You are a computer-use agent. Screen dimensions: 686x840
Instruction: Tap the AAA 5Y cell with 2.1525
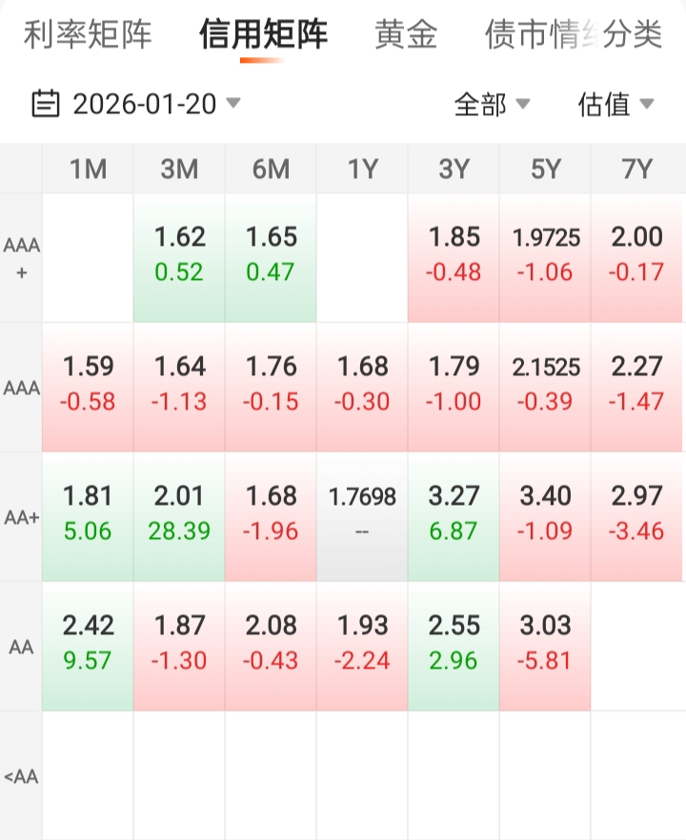545,387
